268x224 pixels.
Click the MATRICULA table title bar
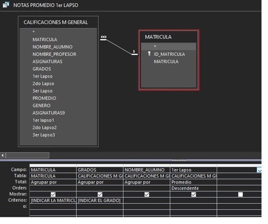click(169, 37)
